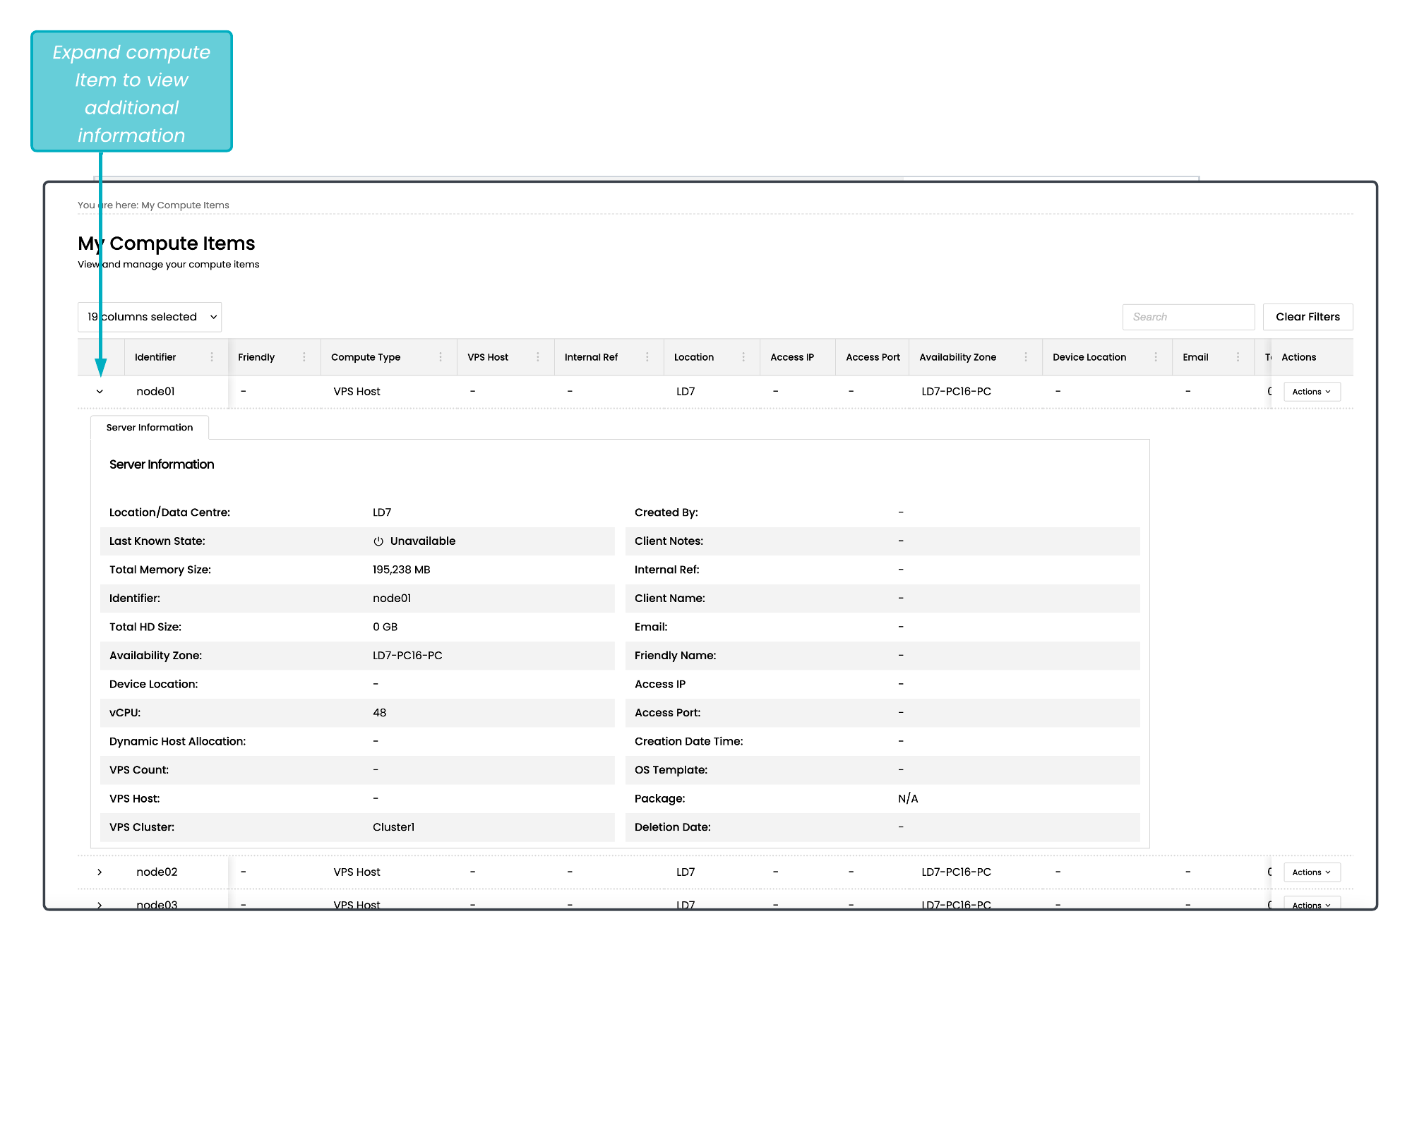Open Friendly column options menu icon
Screen dimensions: 1412x1130
[x=304, y=357]
